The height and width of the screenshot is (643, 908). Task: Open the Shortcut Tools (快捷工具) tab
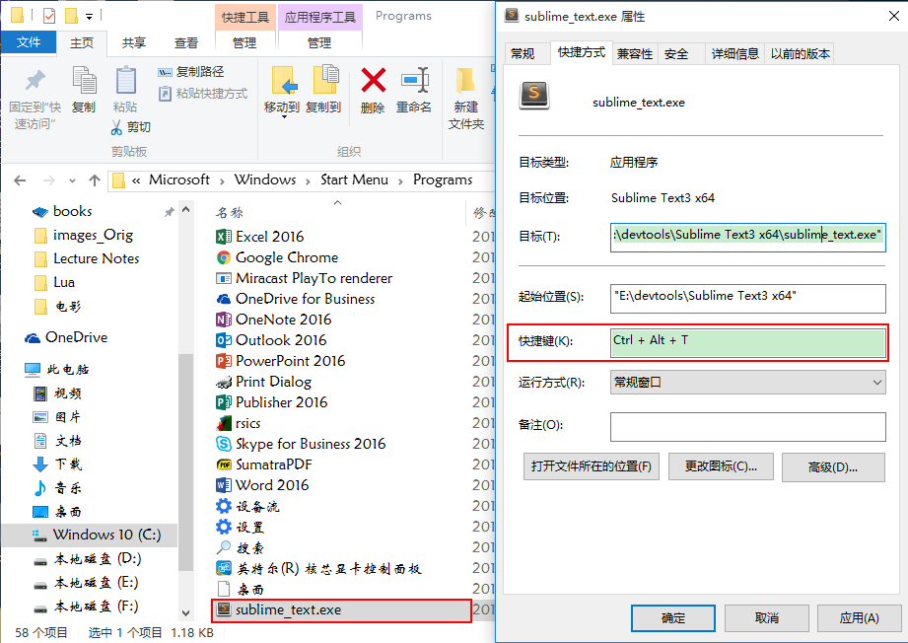tap(245, 17)
